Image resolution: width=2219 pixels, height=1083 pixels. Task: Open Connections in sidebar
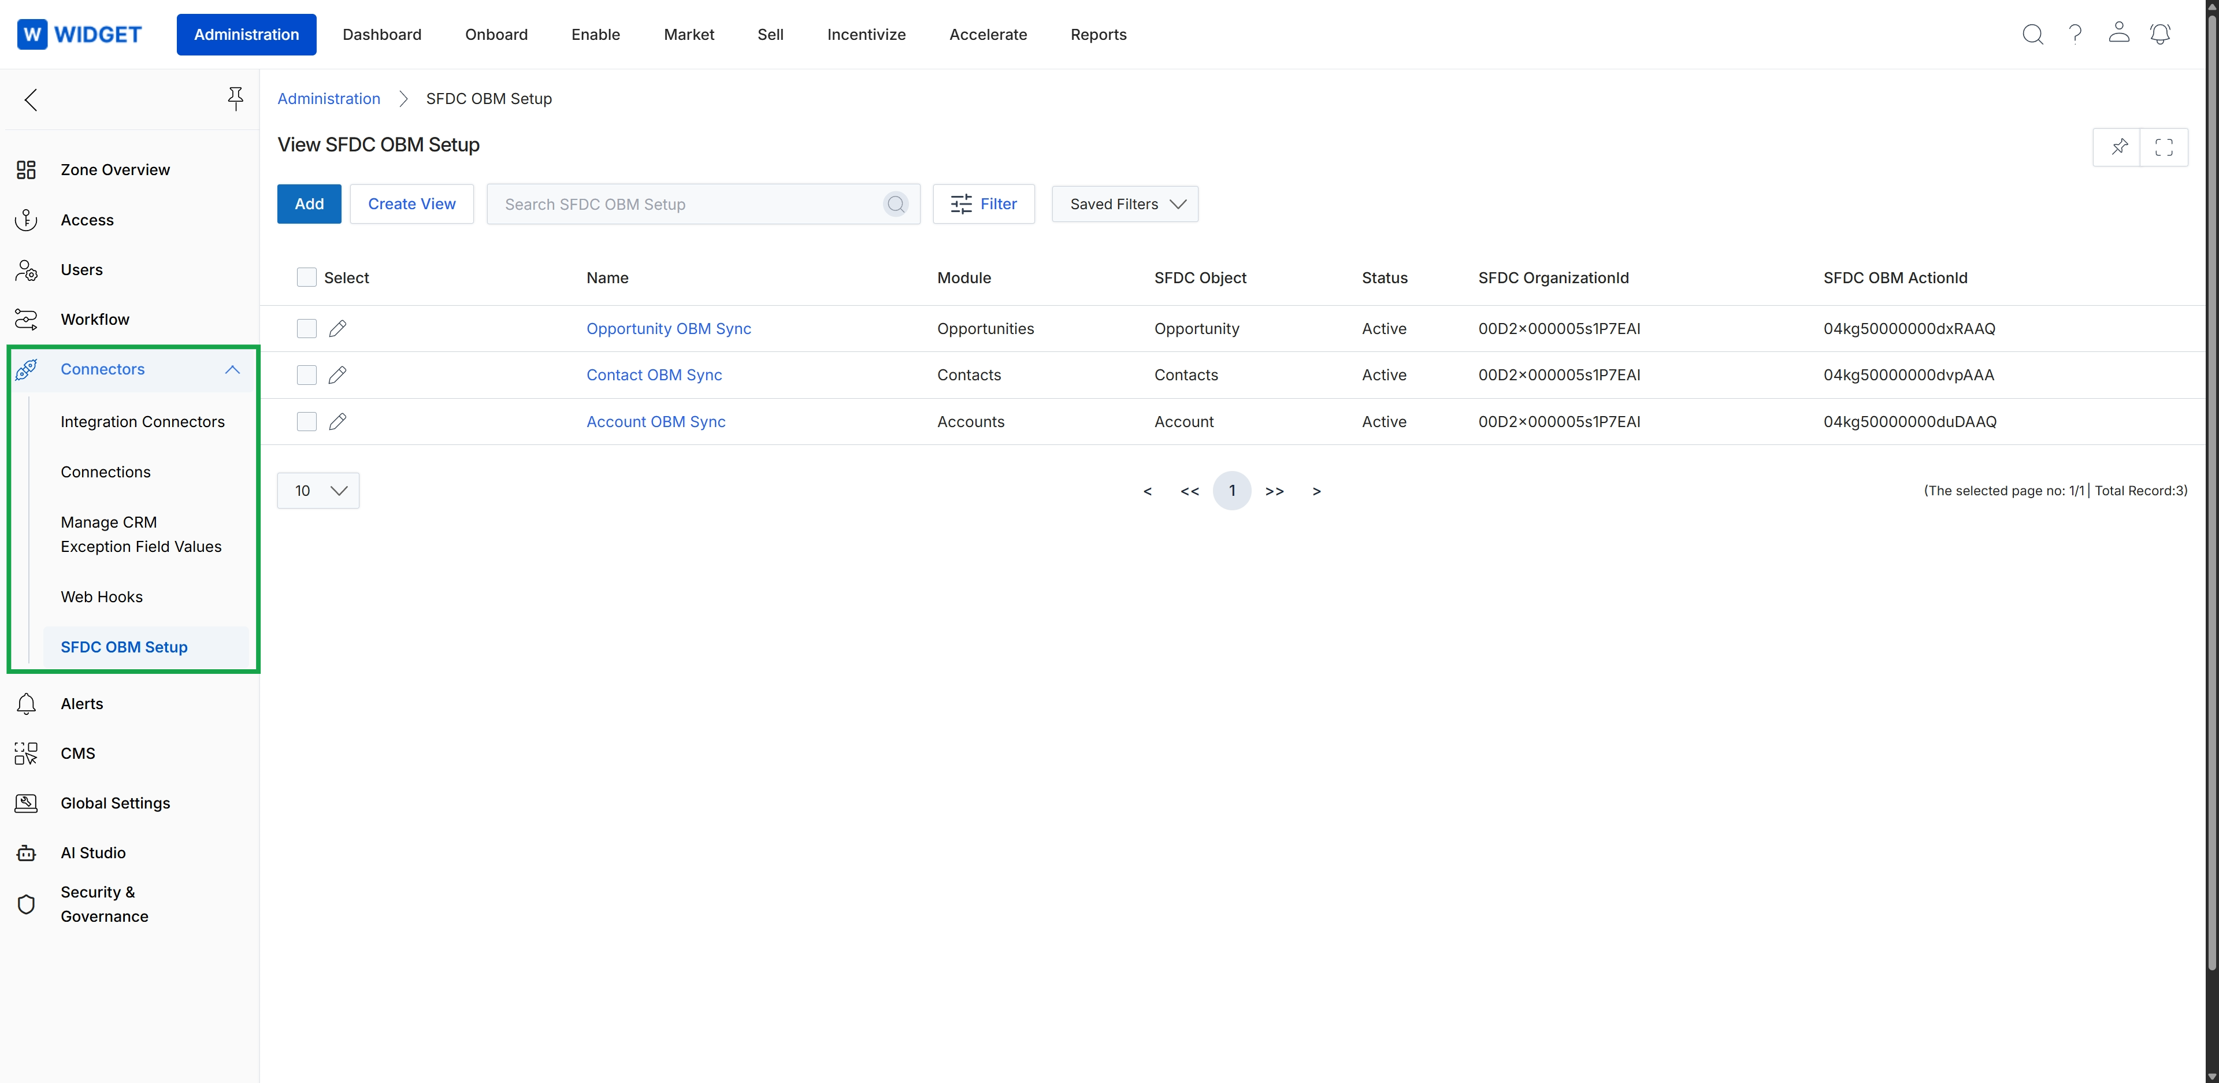[105, 472]
